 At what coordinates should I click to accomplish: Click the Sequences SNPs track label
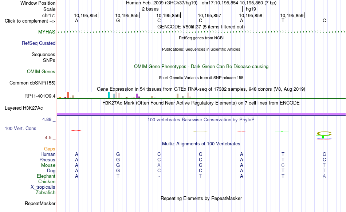tap(43, 57)
